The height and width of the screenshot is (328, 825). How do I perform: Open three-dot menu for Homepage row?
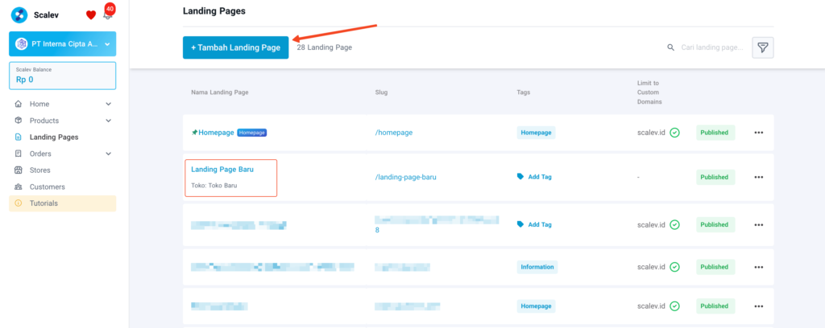click(759, 133)
